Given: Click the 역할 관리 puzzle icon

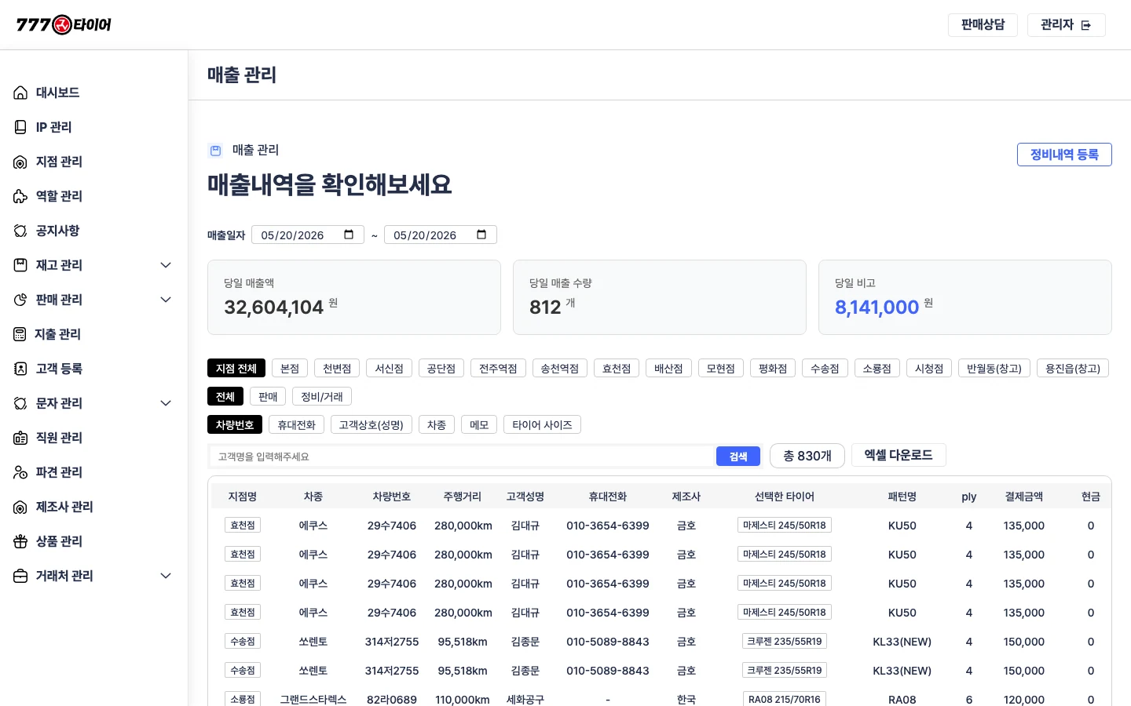Looking at the screenshot, I should click(20, 196).
